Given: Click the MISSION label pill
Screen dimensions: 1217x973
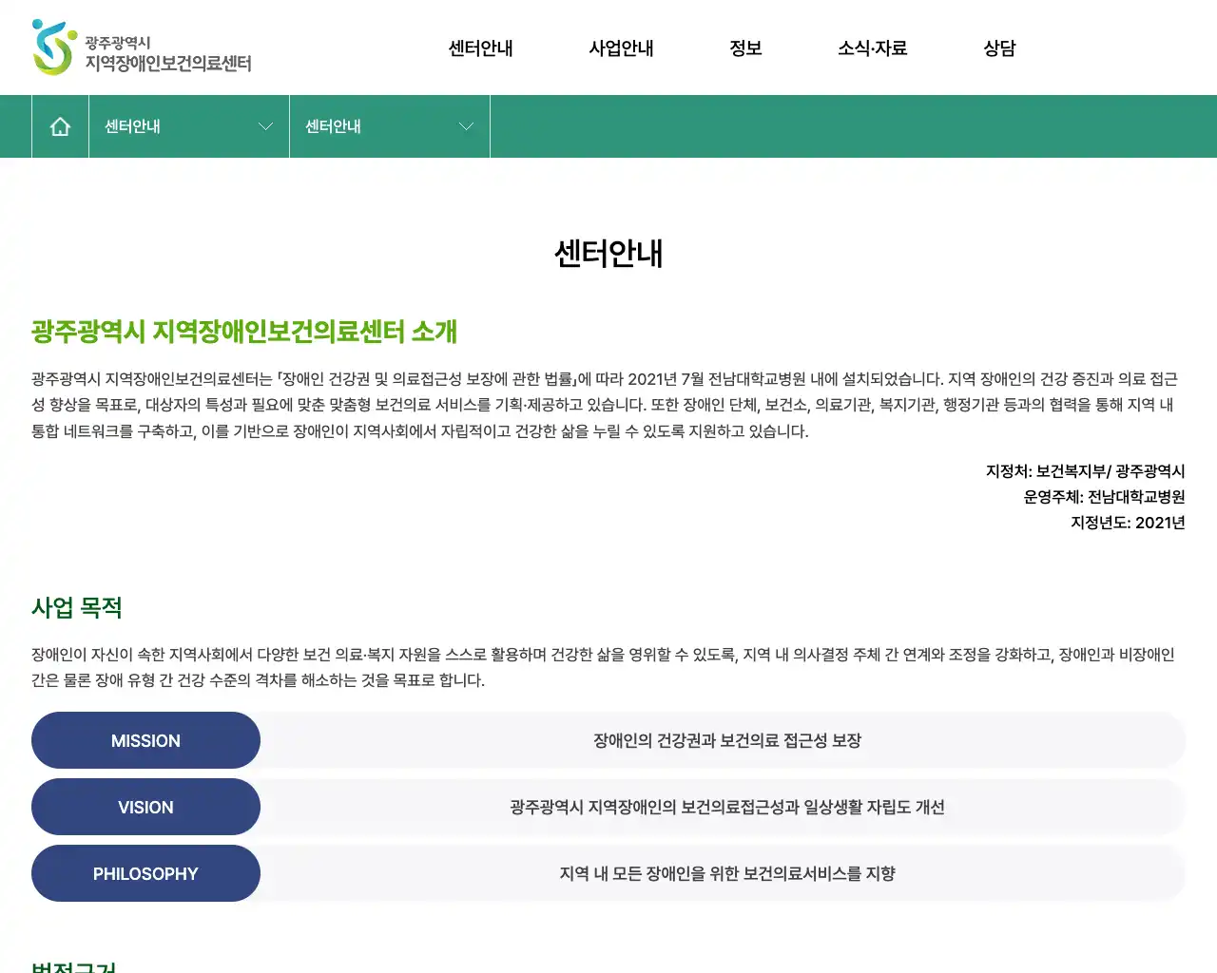Looking at the screenshot, I should click(145, 740).
